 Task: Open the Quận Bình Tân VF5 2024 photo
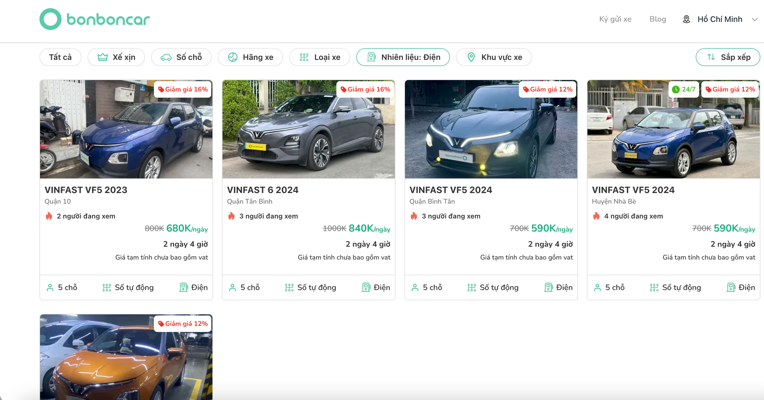pyautogui.click(x=491, y=129)
